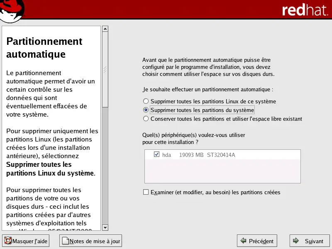Uncheck the hda drive checkbox
The height and width of the screenshot is (249, 332).
point(156,154)
